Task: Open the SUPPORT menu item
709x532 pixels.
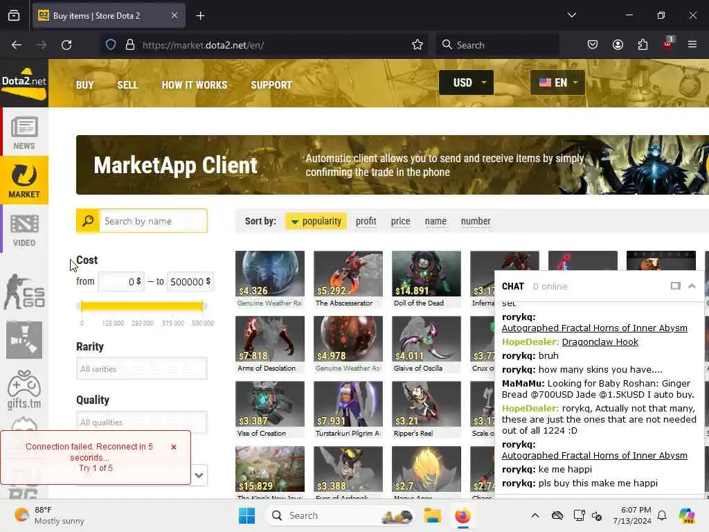Action: pos(271,85)
